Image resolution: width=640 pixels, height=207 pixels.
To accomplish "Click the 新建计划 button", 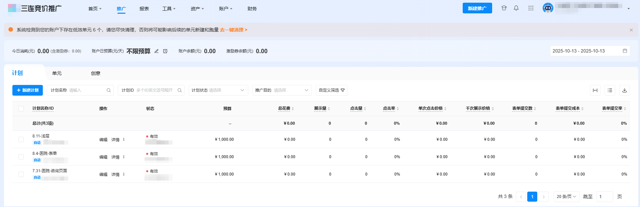I will click(27, 90).
